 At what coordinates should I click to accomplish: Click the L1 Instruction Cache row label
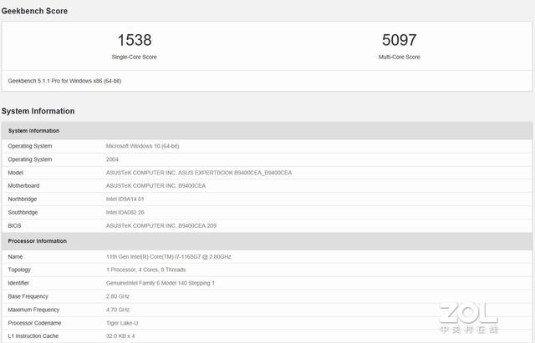(33, 335)
